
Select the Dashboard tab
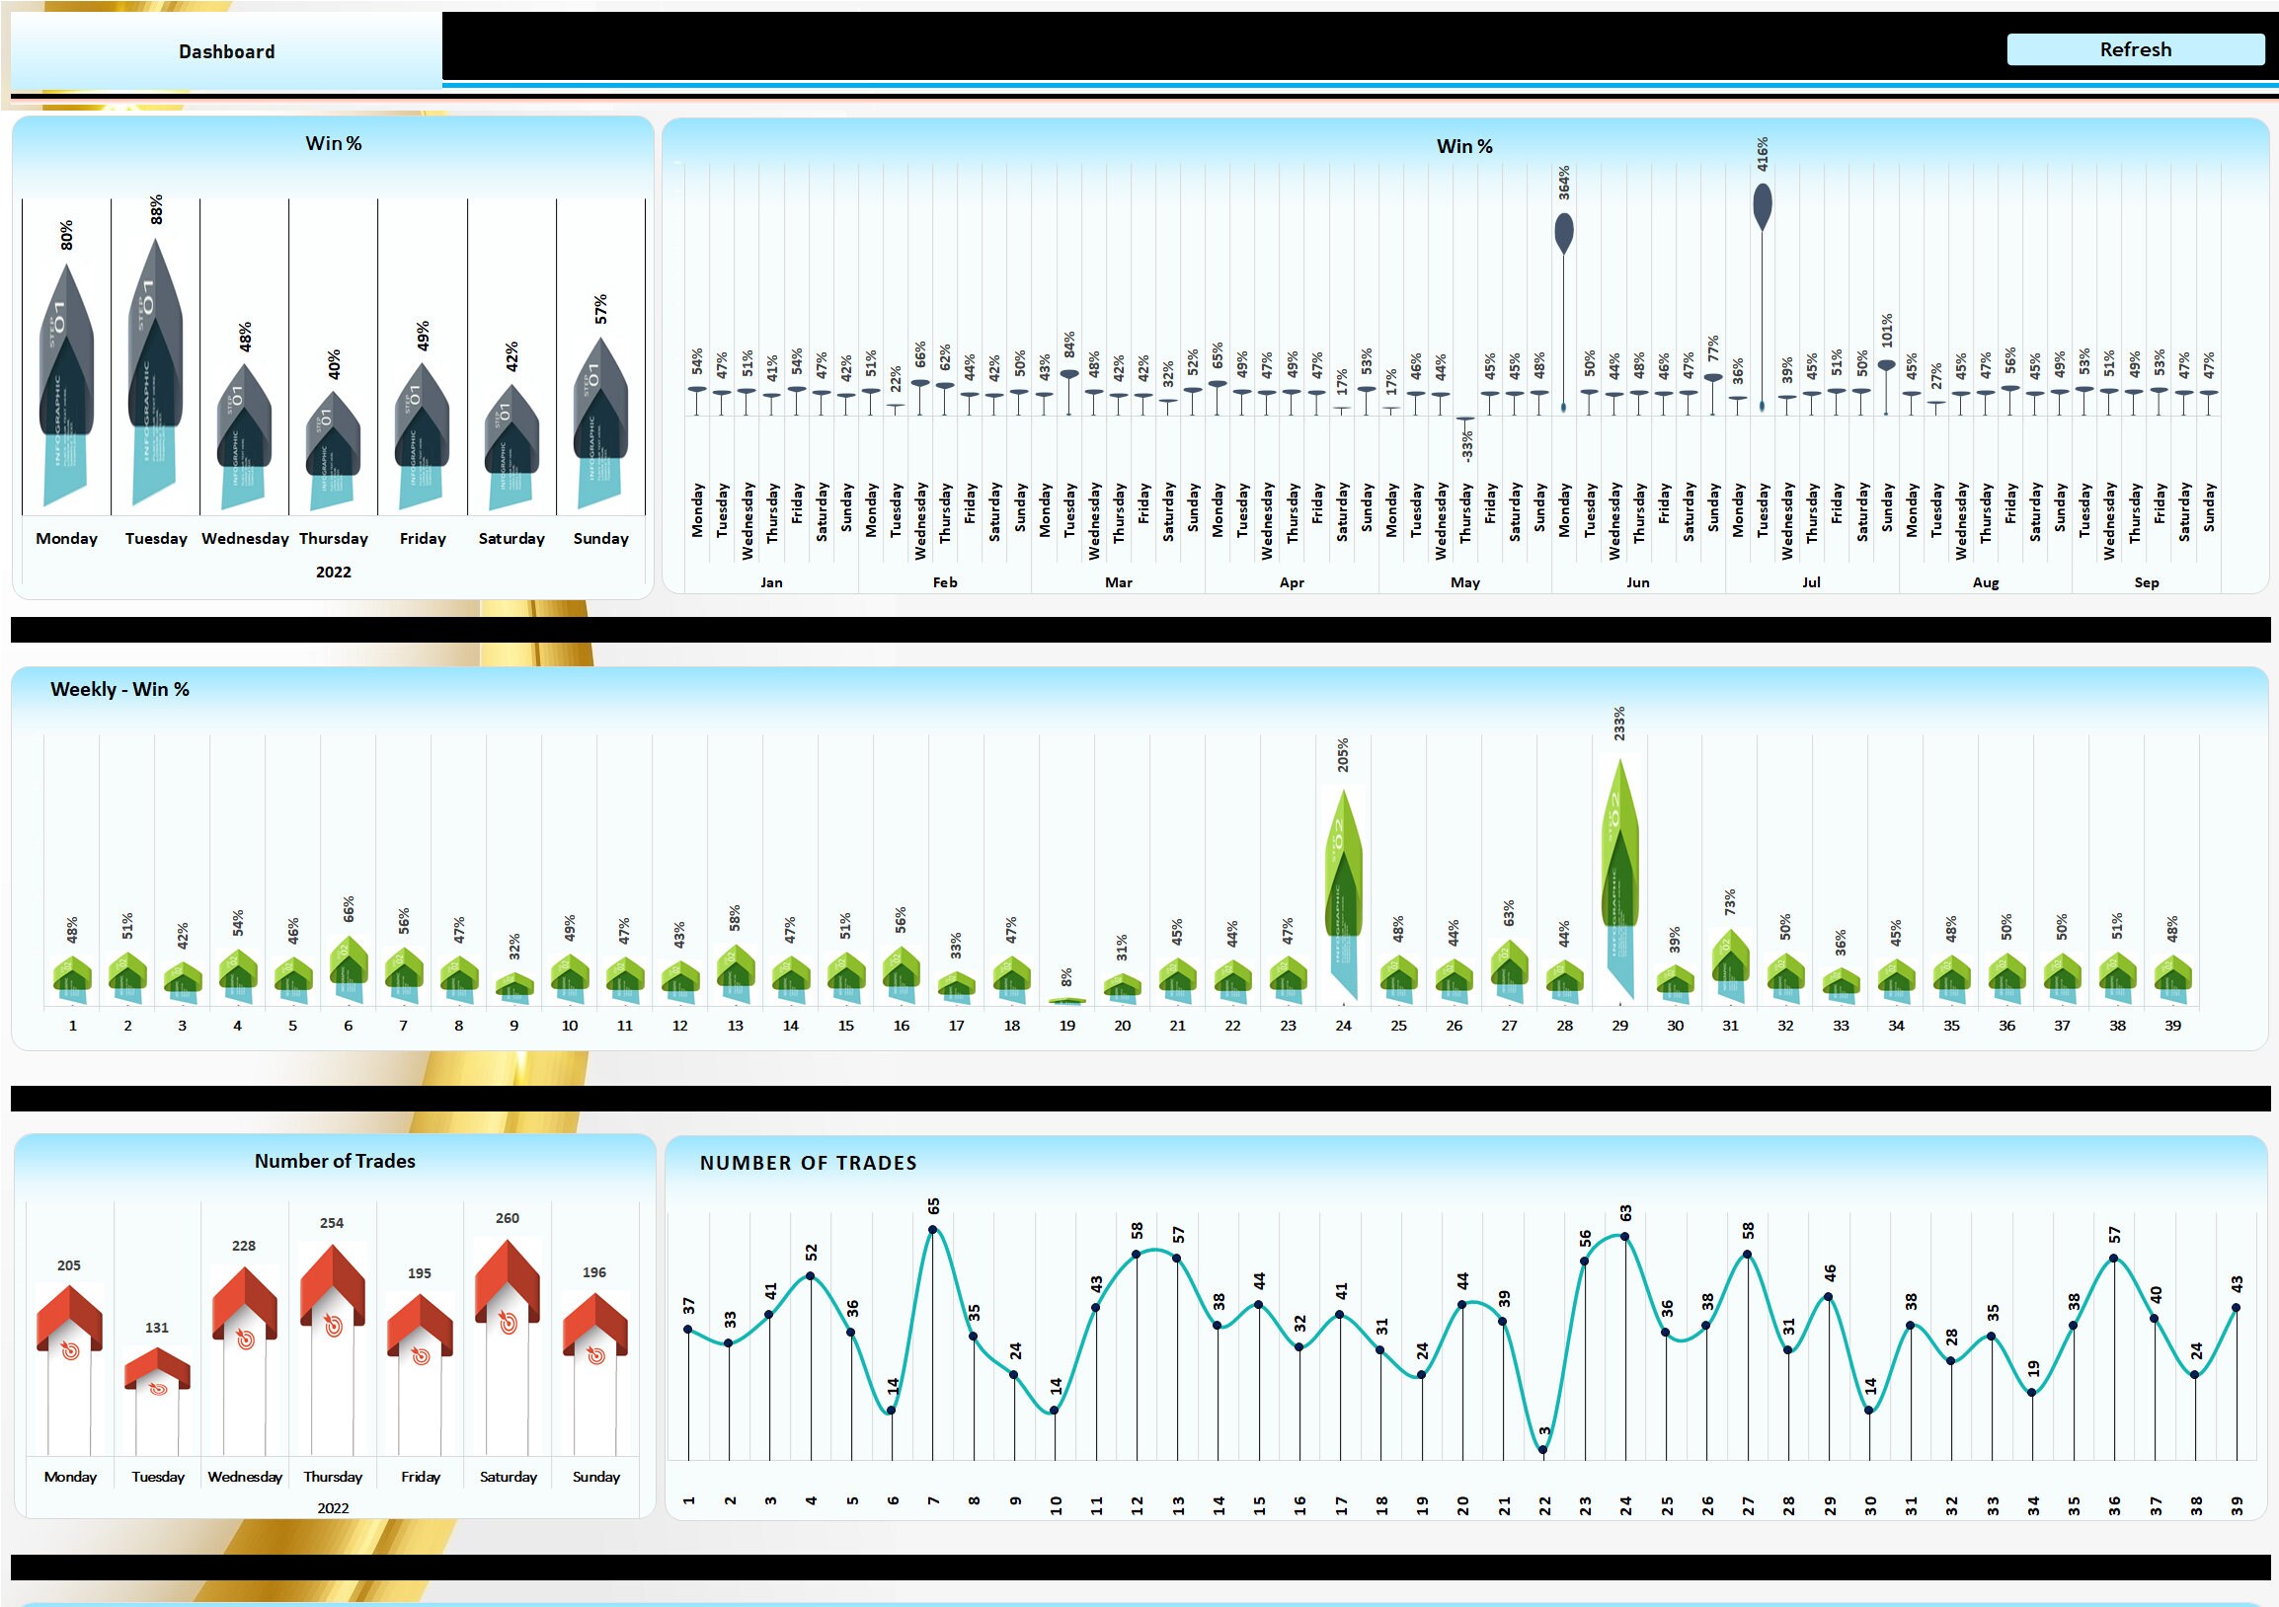click(226, 51)
